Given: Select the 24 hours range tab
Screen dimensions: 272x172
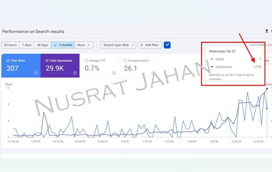Looking at the screenshot, I should coord(10,45).
